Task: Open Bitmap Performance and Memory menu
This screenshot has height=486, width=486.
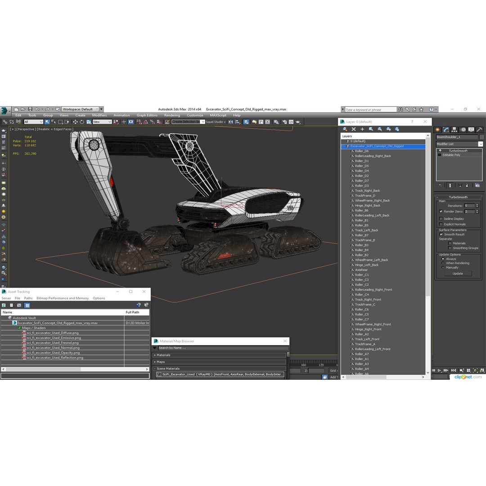Action: 63,298
